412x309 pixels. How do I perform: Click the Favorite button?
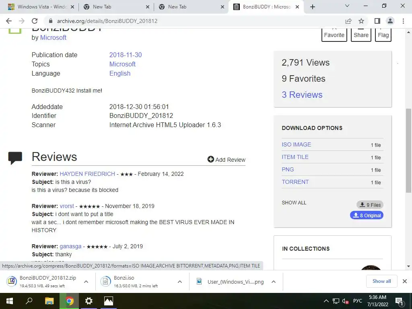click(x=334, y=35)
